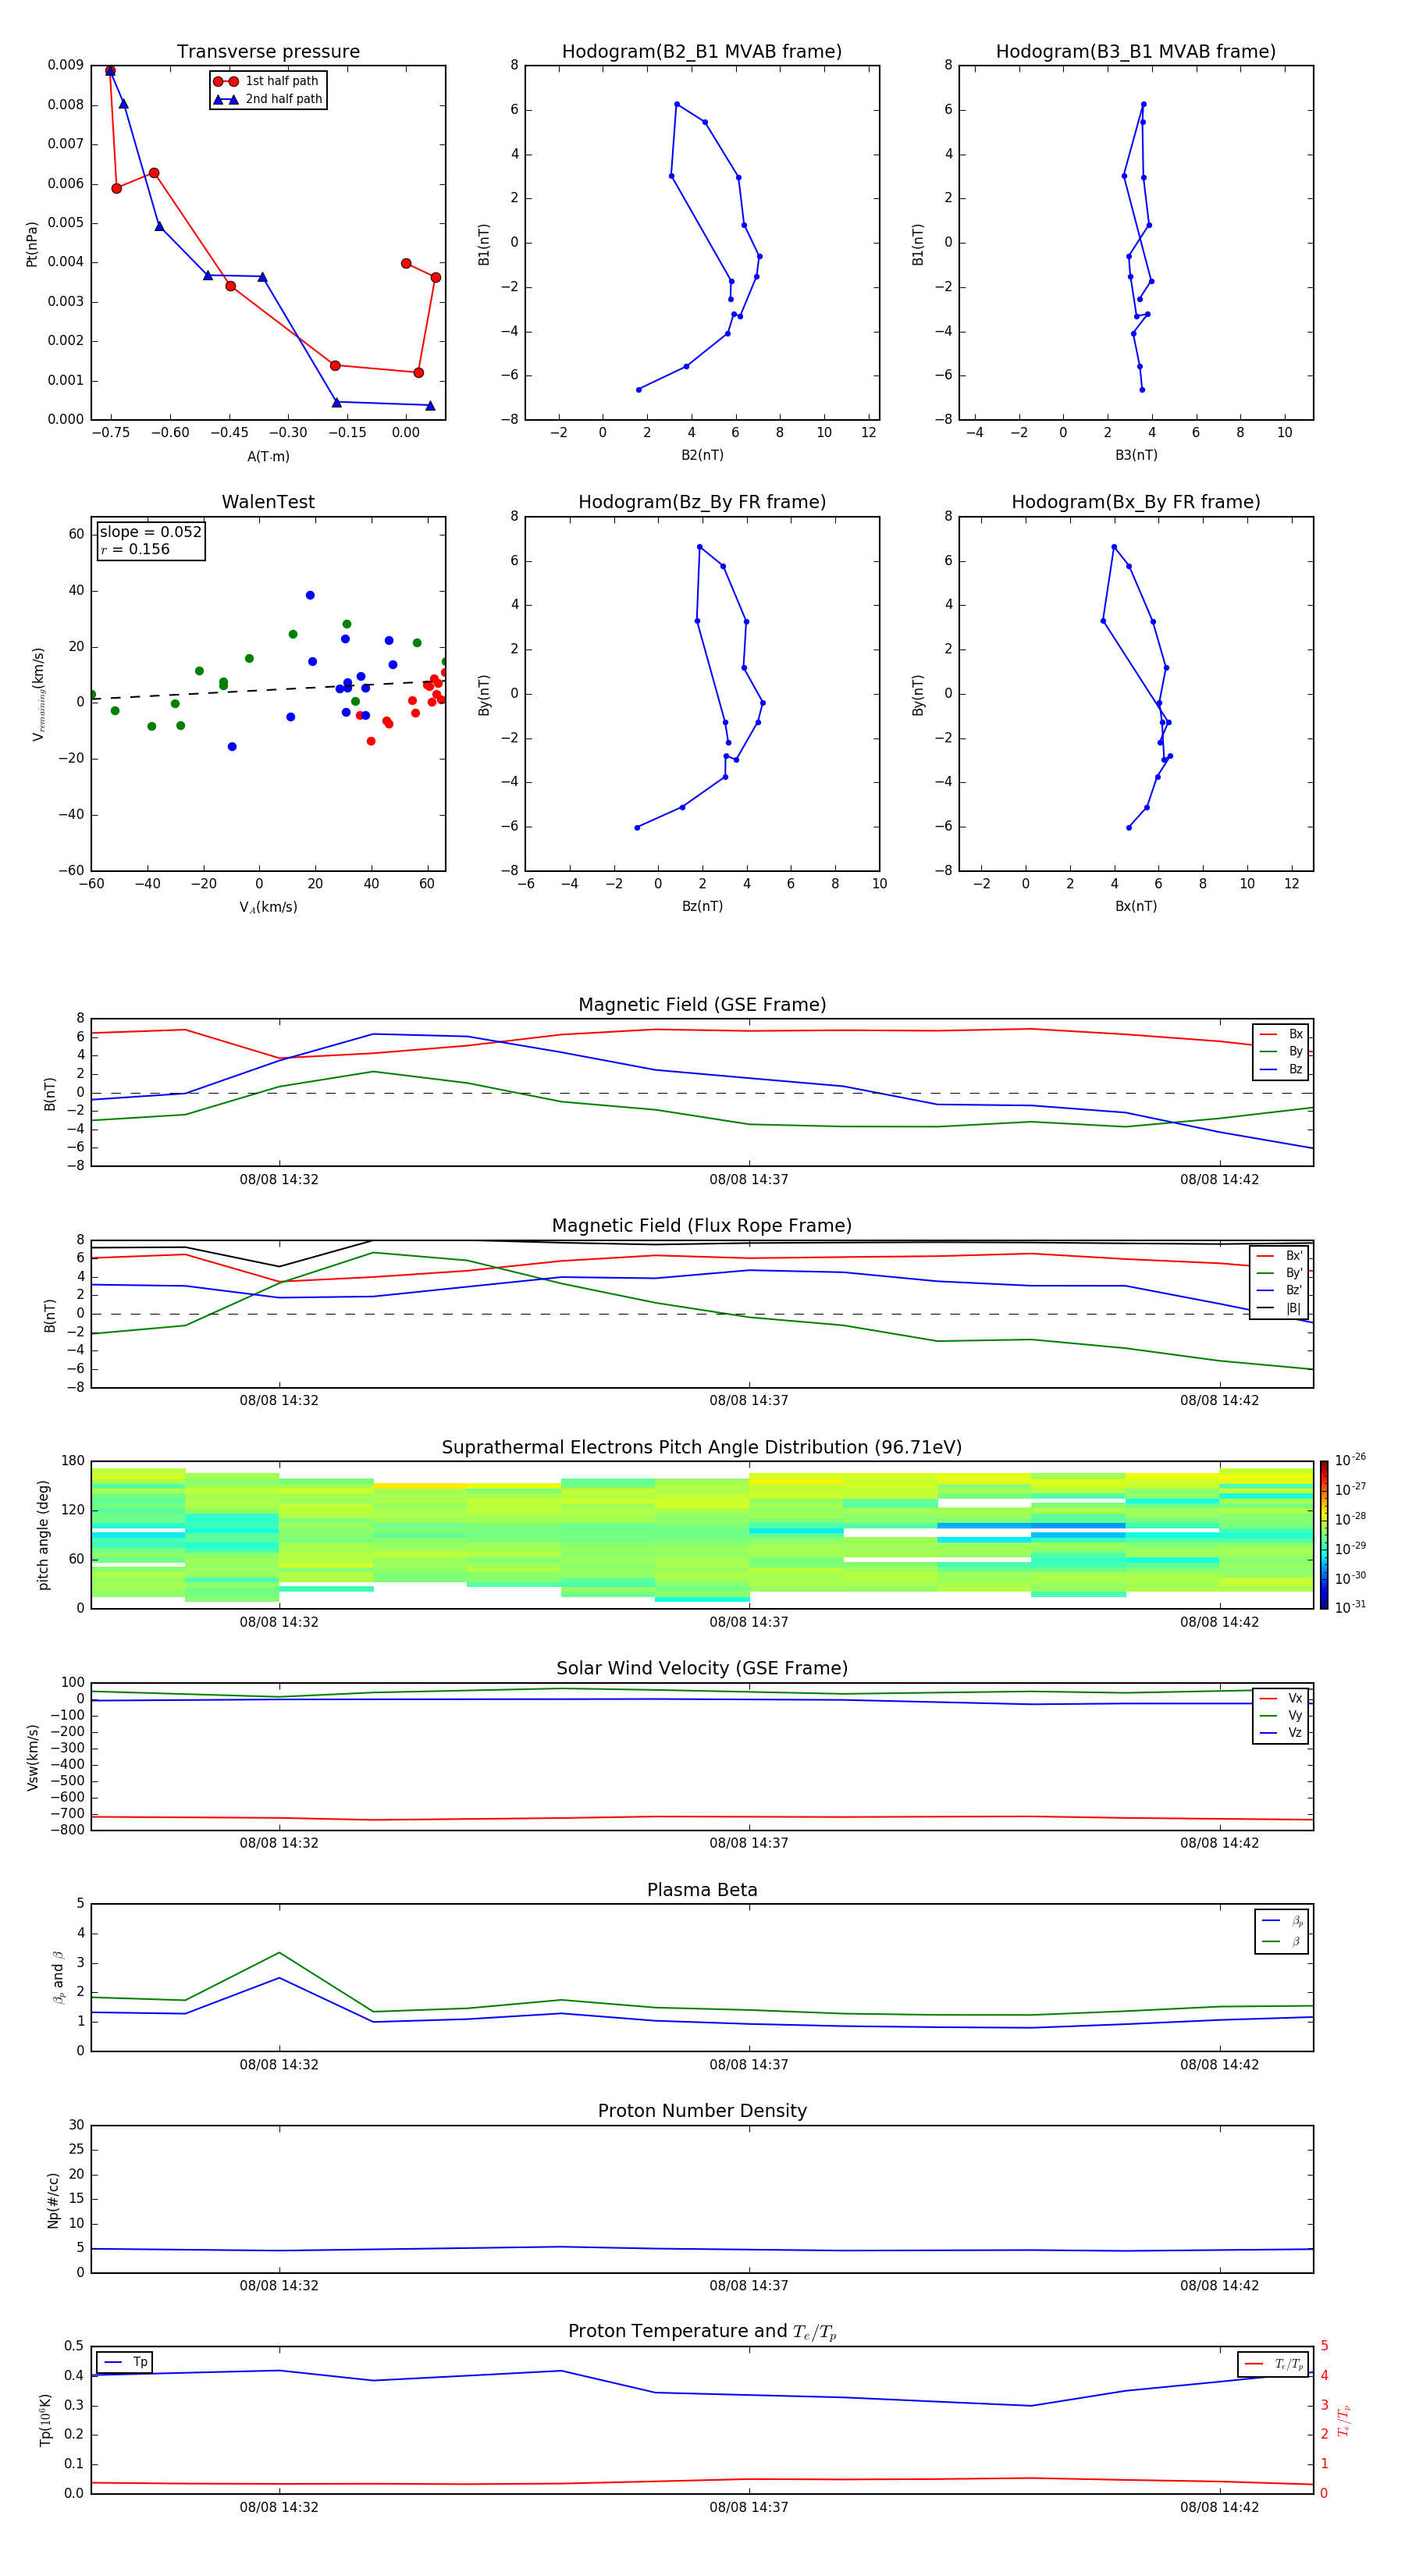Click the 'Pt(nPa)' y-axis label
This screenshot has height=2576, width=1405.
coord(32,243)
